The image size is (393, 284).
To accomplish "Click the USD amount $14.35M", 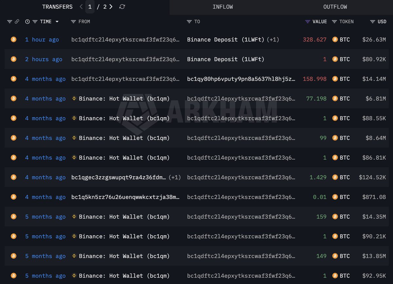I will 374,217.
